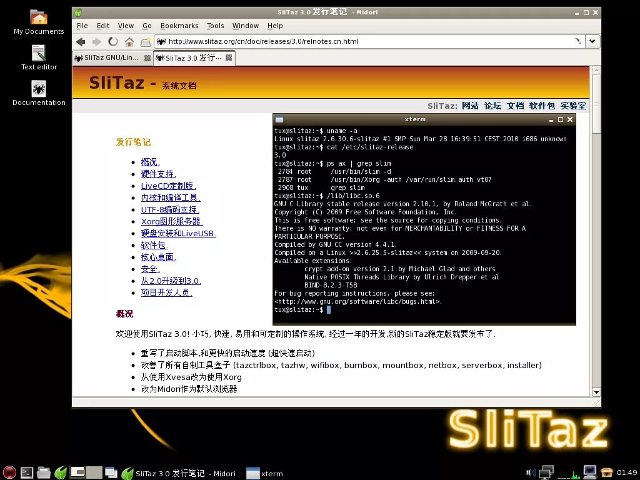
Task: Switch to first desktop in the pager
Action: [77, 472]
